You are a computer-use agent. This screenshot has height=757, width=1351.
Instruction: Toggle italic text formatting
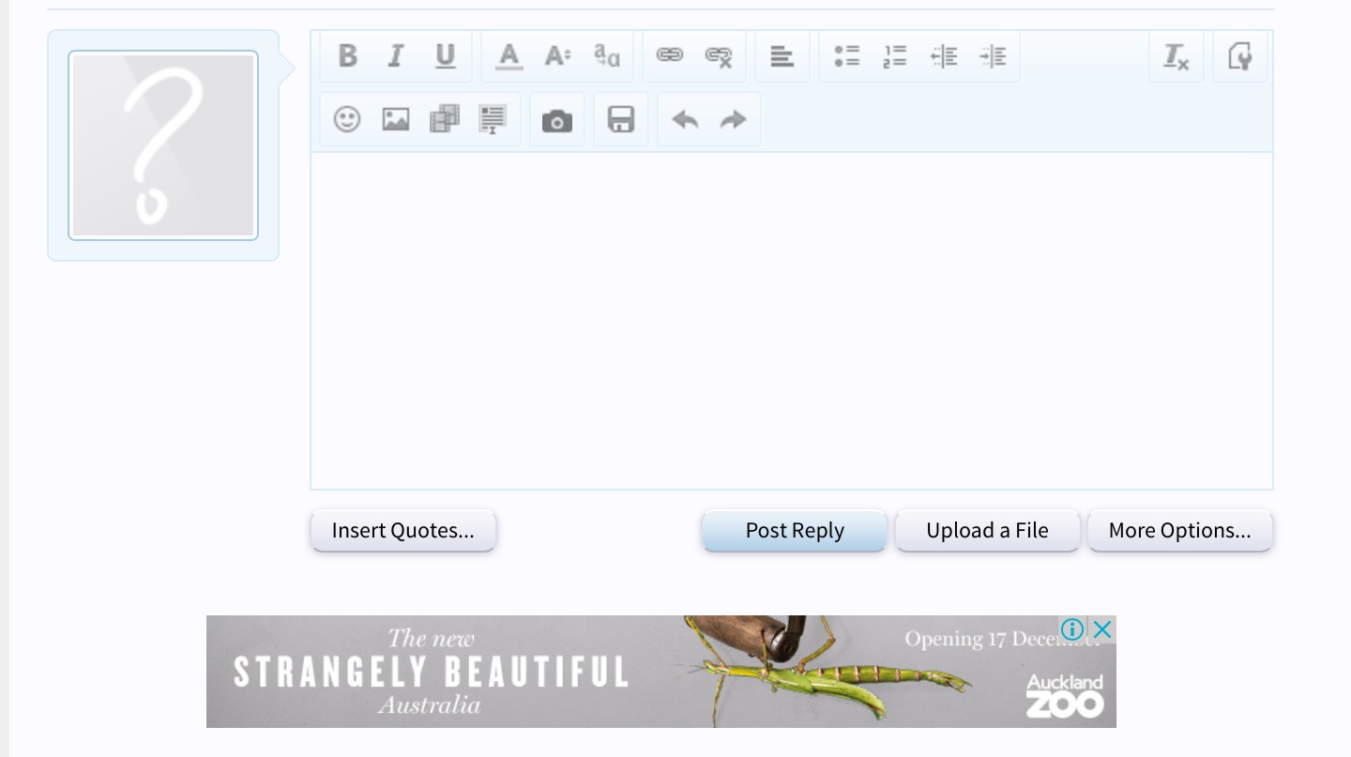396,56
